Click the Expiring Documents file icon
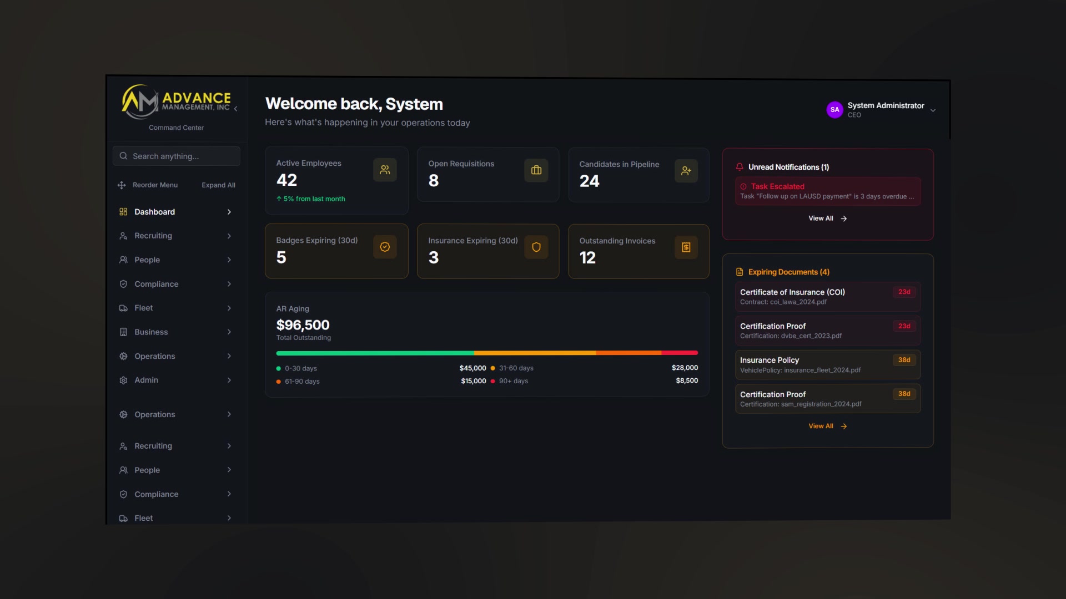 740,272
